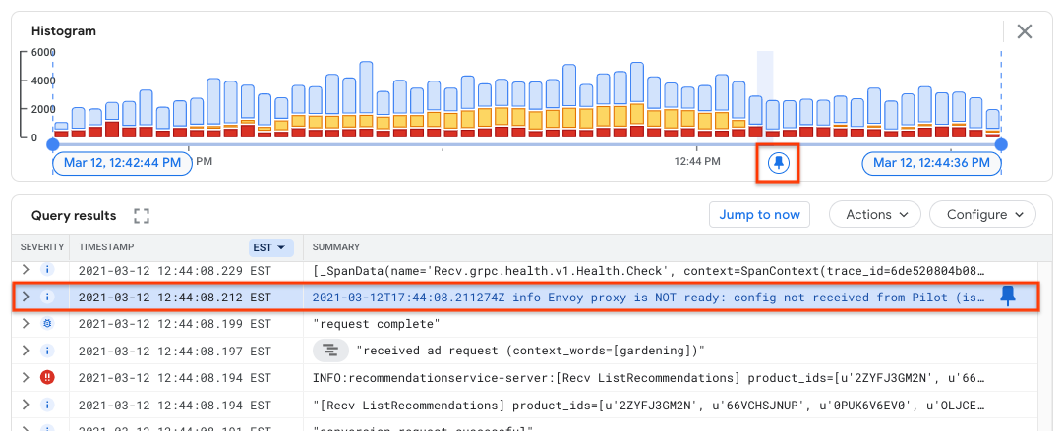Click info severity icon of ad request row
1063x433 pixels.
(x=47, y=351)
